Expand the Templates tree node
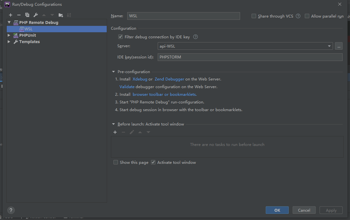Viewport: 350px width, 220px height. (9, 42)
